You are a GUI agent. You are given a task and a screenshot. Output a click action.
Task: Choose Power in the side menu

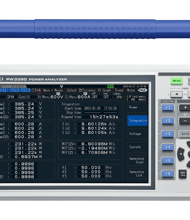coord(137,107)
